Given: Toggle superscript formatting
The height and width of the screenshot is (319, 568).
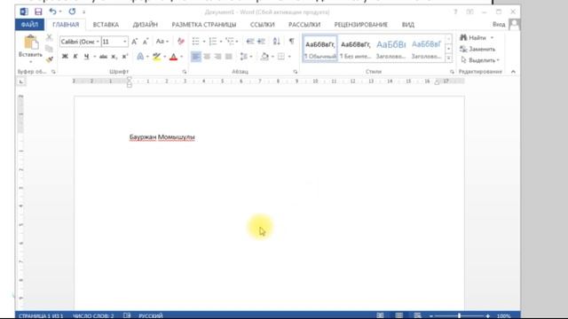Looking at the screenshot, I should (125, 57).
